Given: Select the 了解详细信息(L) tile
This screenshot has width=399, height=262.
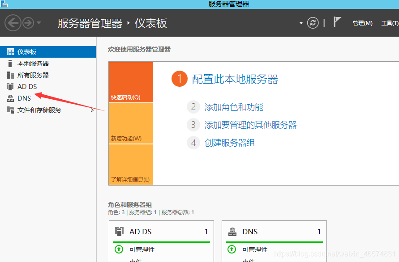Looking at the screenshot, I should click(x=131, y=165).
